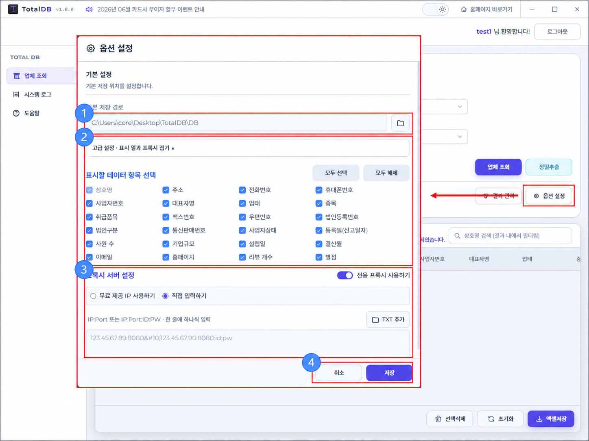
Task: Click the 홈페이지 바로가기 link
Action: [x=486, y=9]
